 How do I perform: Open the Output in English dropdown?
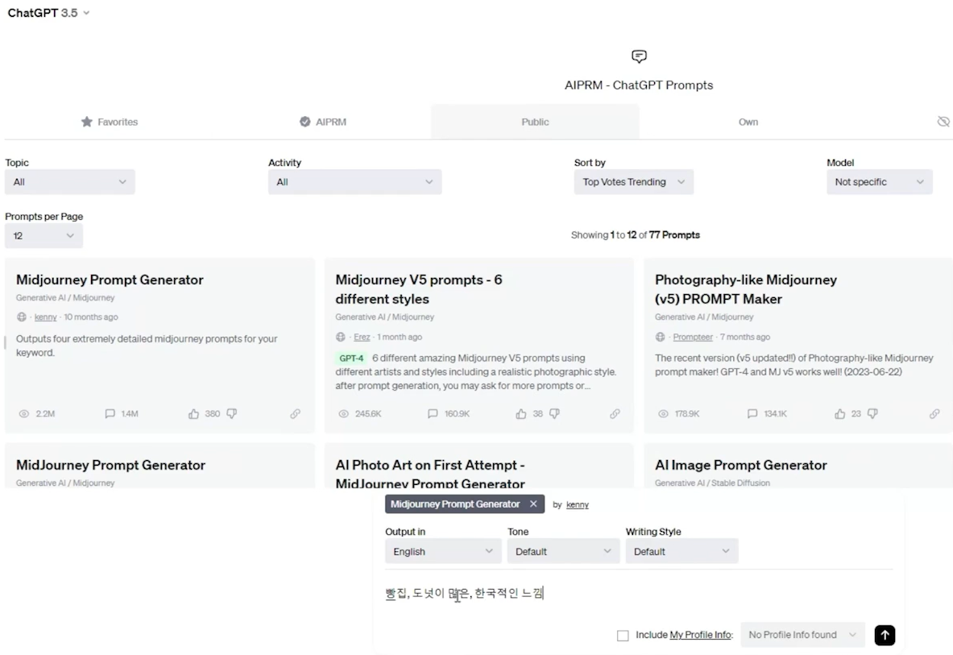[443, 551]
